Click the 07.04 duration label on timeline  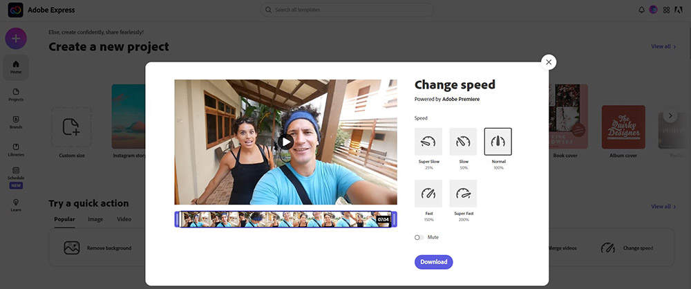pyautogui.click(x=383, y=219)
